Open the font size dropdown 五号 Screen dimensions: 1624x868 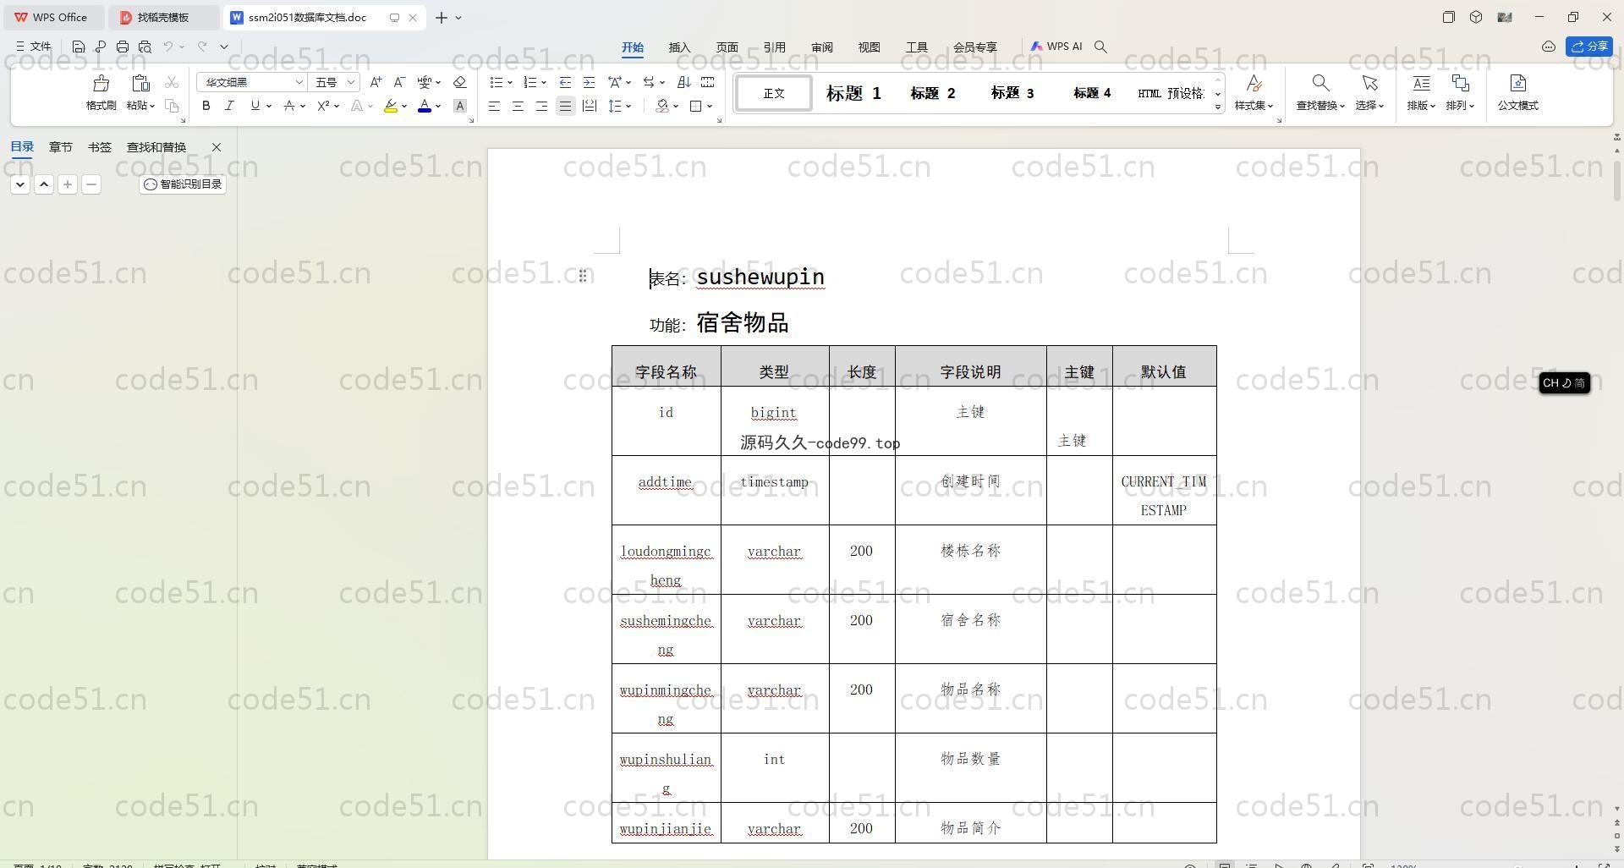pyautogui.click(x=351, y=82)
